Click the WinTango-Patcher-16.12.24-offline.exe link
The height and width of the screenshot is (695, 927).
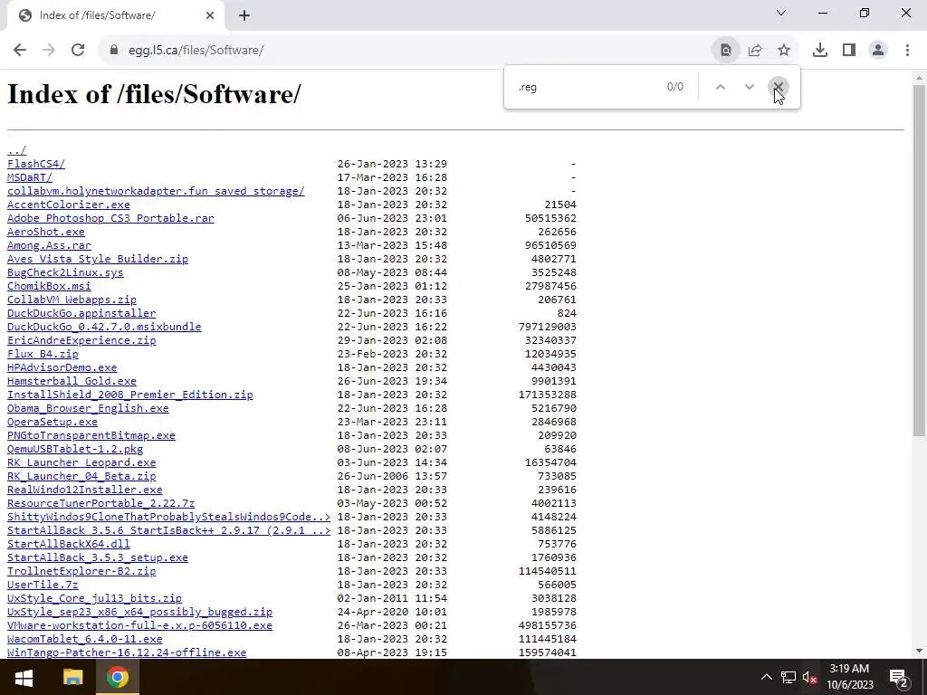pos(127,653)
